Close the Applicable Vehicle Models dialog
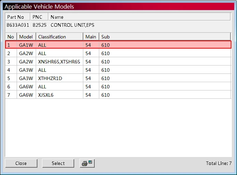Image resolution: width=237 pixels, height=175 pixels. (21, 163)
